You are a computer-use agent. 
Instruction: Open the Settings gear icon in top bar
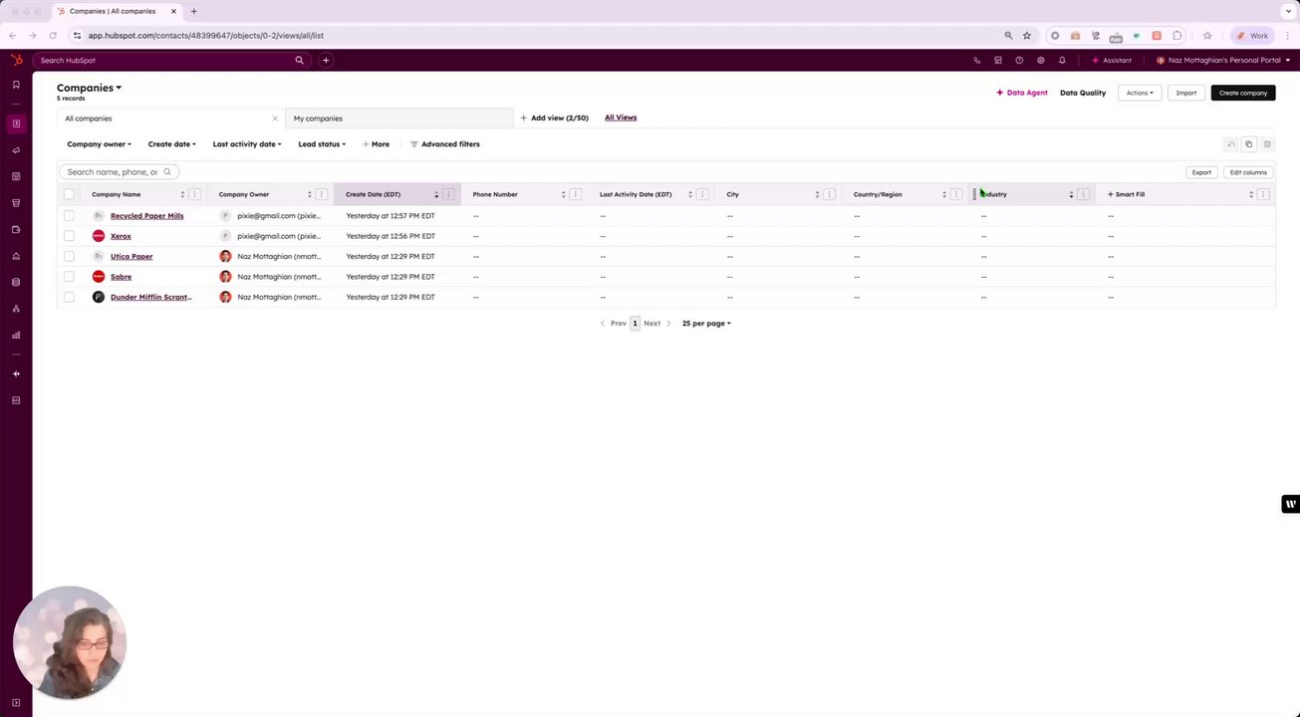(1040, 60)
